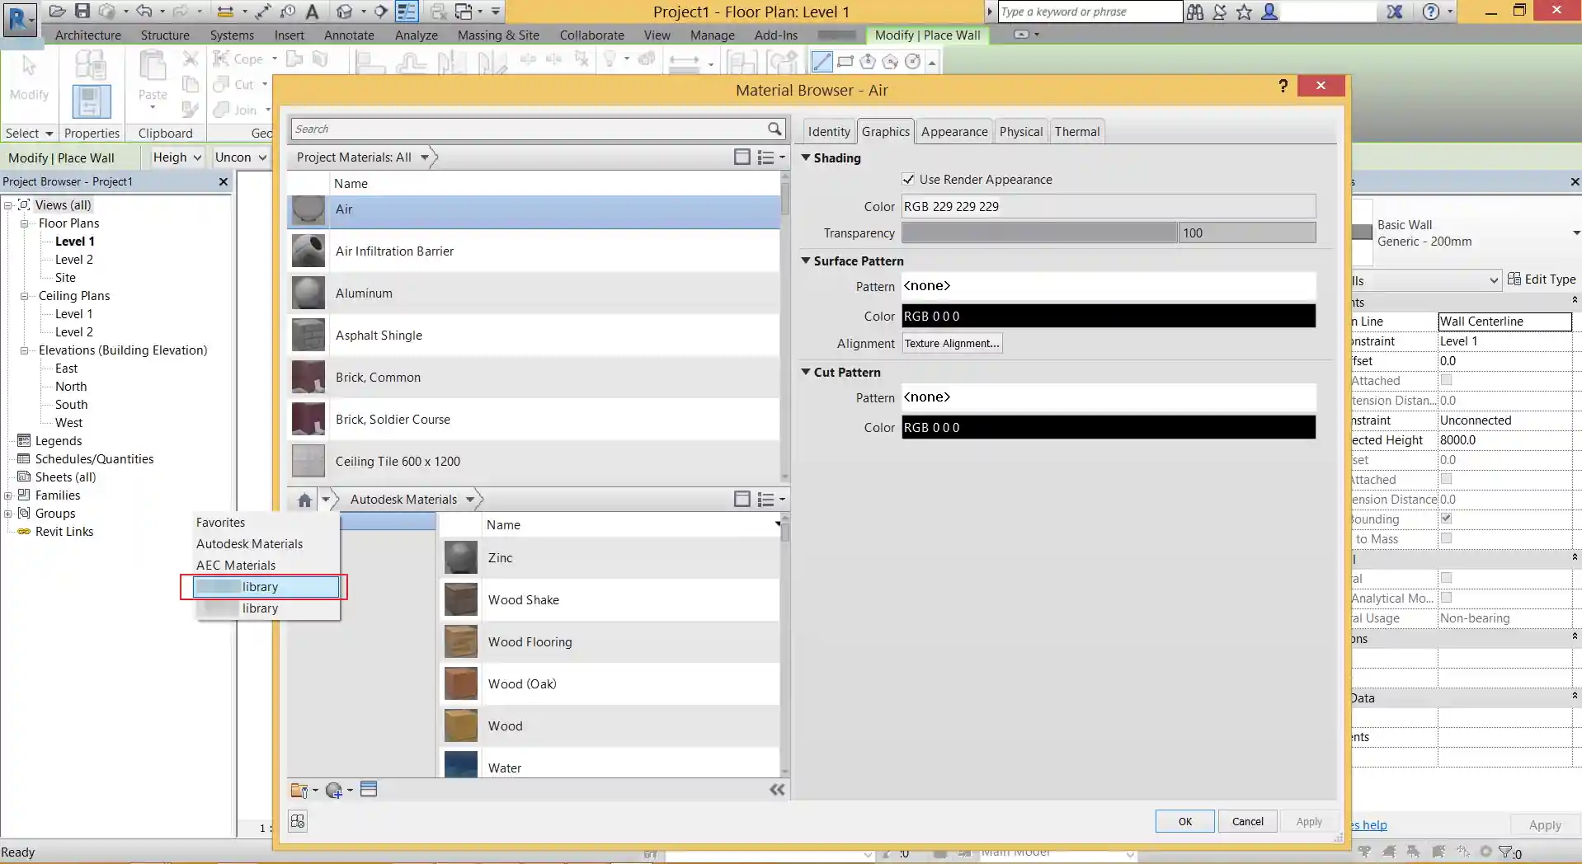Screen dimensions: 1582x864
Task: Open the asset browser icon at bottom
Action: click(369, 789)
